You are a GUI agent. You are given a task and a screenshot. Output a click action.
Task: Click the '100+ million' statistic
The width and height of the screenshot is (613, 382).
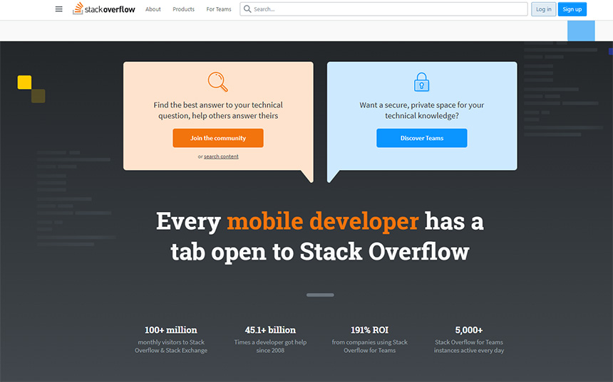[x=171, y=330]
